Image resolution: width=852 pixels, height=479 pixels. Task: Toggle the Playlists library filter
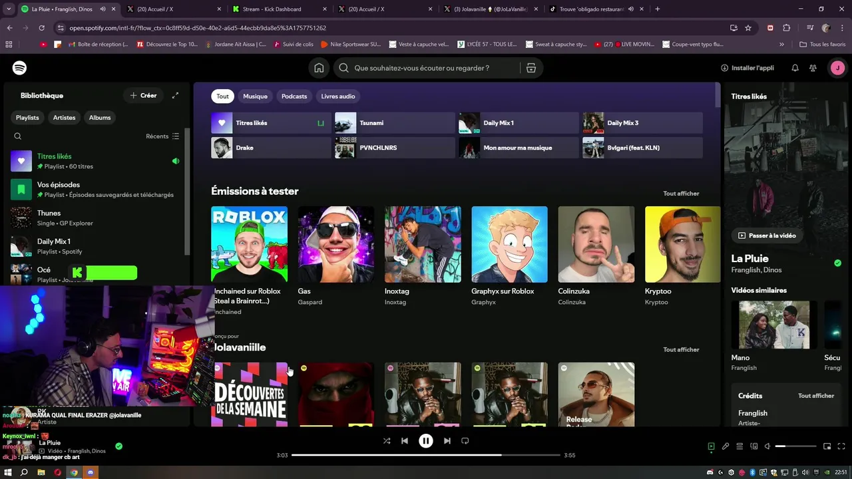pyautogui.click(x=27, y=118)
